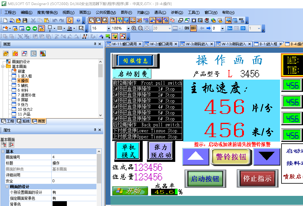Click the Zoom Out magnifier icon
Image resolution: width=303 pixels, height=206 pixels.
pyautogui.click(x=141, y=28)
